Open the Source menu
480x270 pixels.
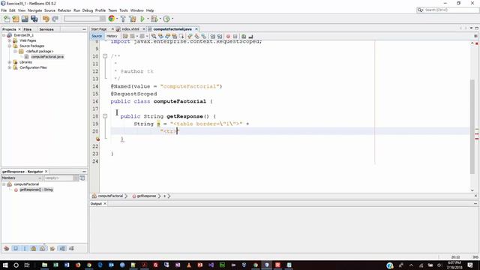(49, 10)
